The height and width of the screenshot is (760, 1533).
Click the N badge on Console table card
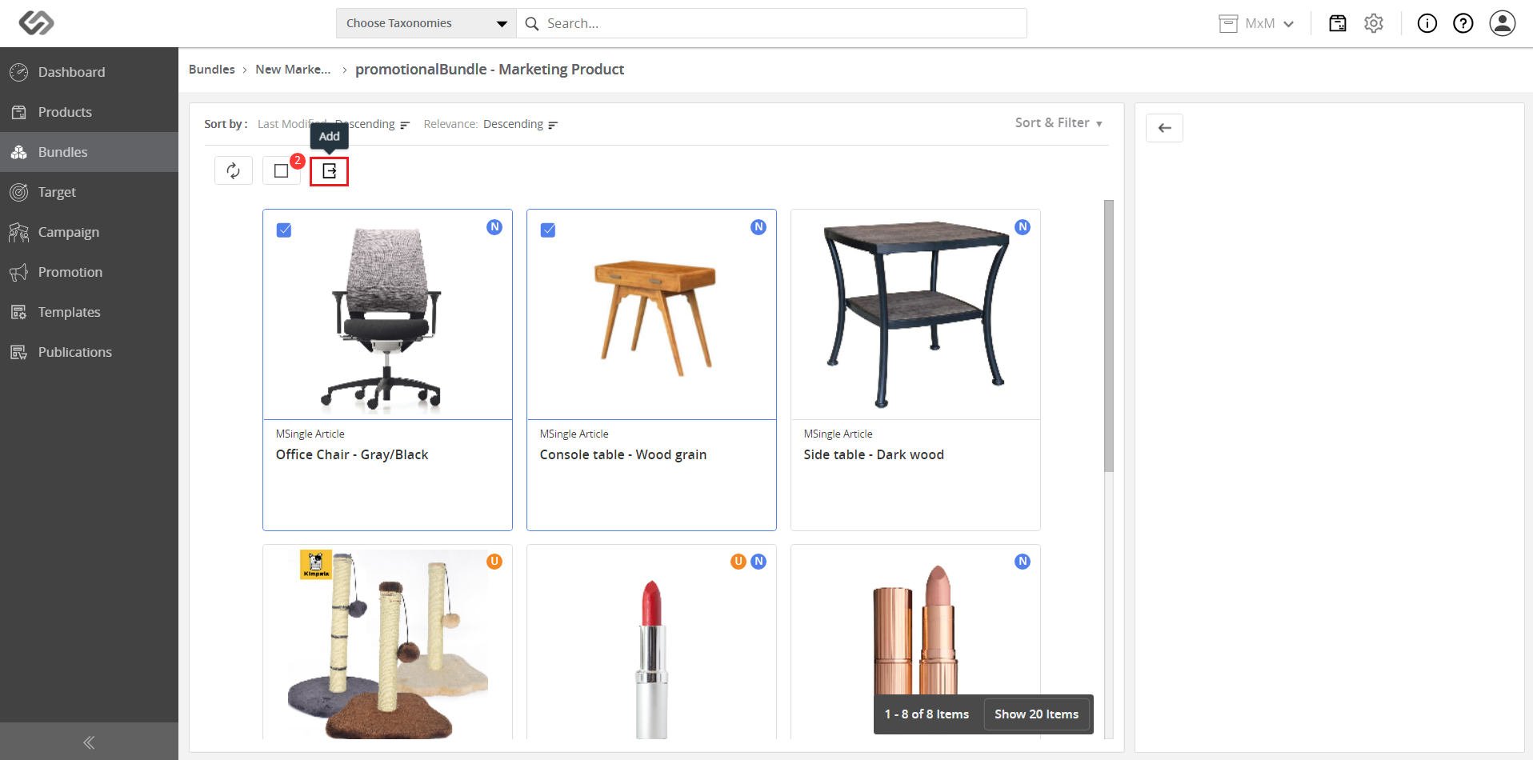pyautogui.click(x=758, y=227)
